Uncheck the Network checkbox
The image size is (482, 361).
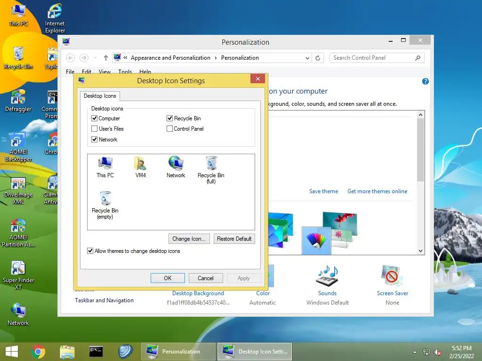94,139
